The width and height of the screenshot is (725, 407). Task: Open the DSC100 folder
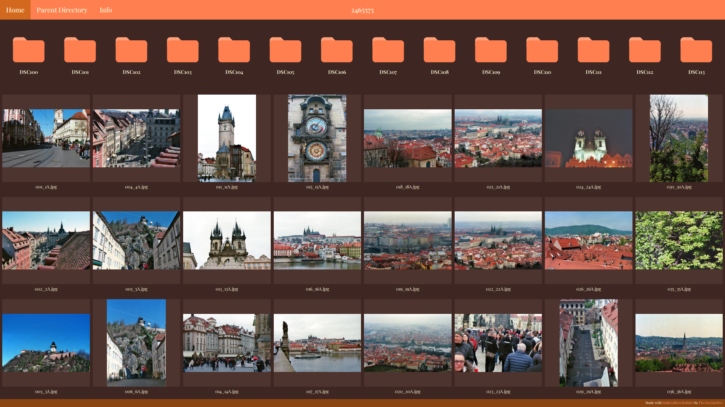point(28,50)
